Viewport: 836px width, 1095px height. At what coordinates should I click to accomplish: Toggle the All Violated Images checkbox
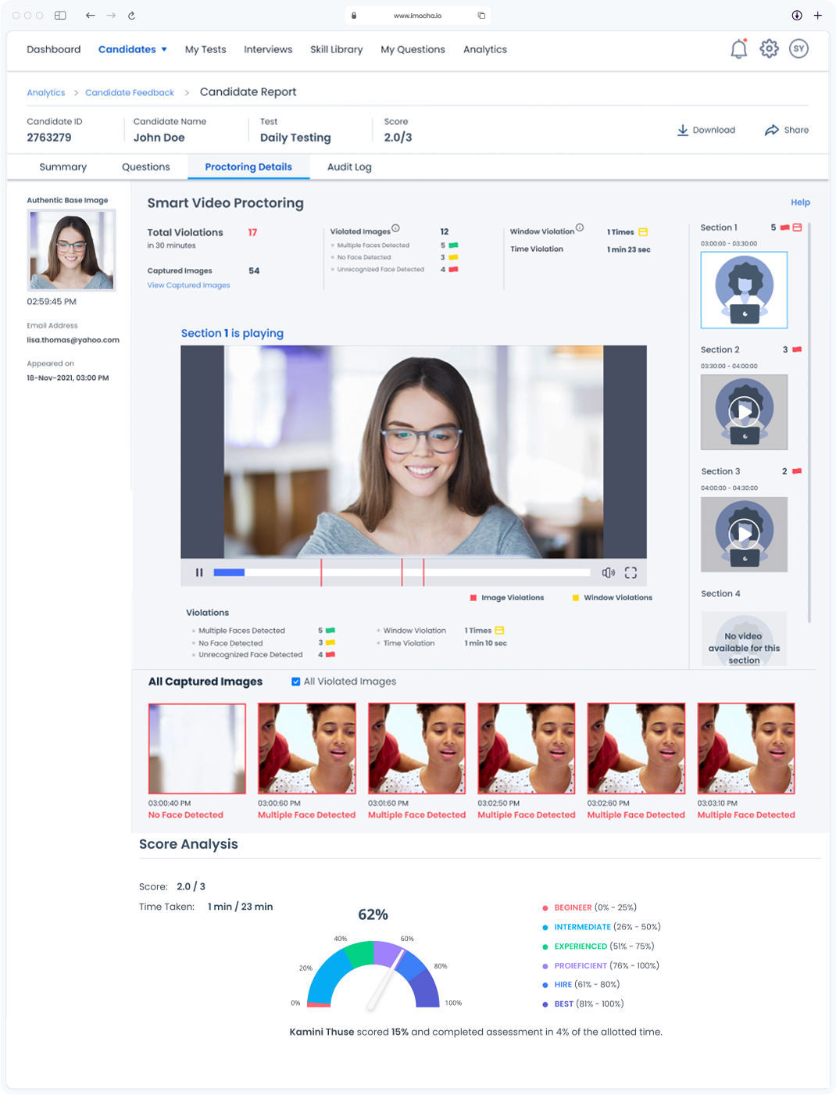(295, 681)
